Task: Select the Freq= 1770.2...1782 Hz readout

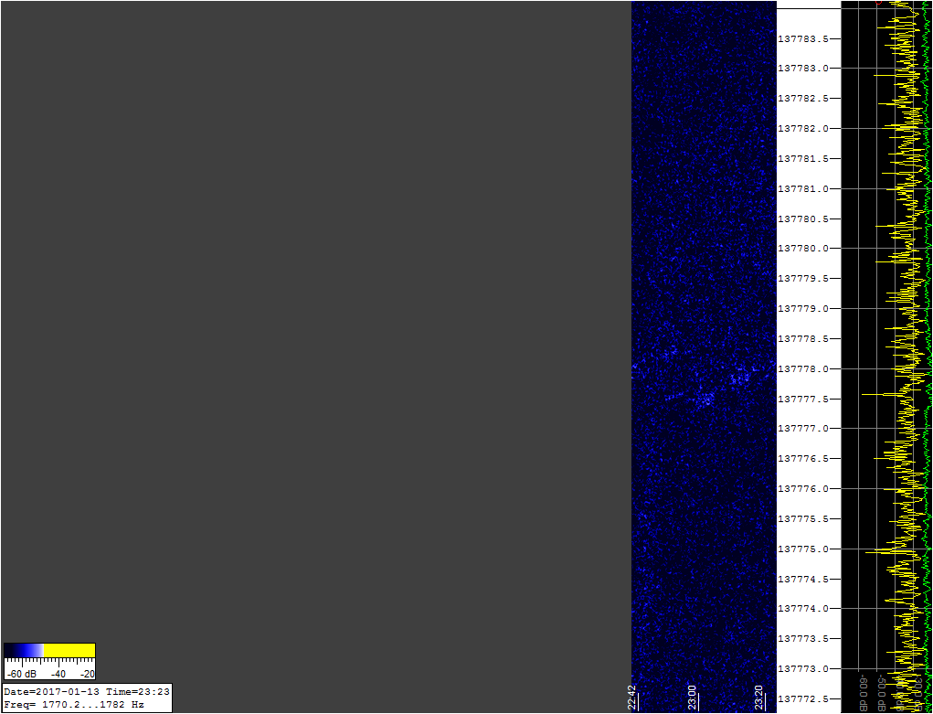Action: tap(74, 705)
